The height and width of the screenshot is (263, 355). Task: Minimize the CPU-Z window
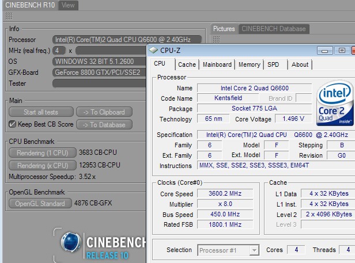pos(324,51)
